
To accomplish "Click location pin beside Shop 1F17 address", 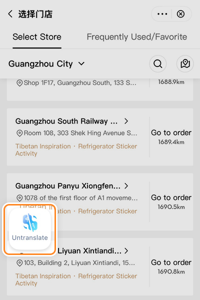I will (19, 83).
